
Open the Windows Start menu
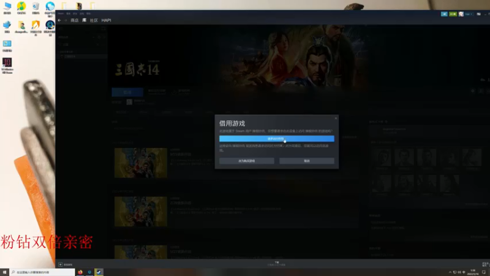coord(5,272)
